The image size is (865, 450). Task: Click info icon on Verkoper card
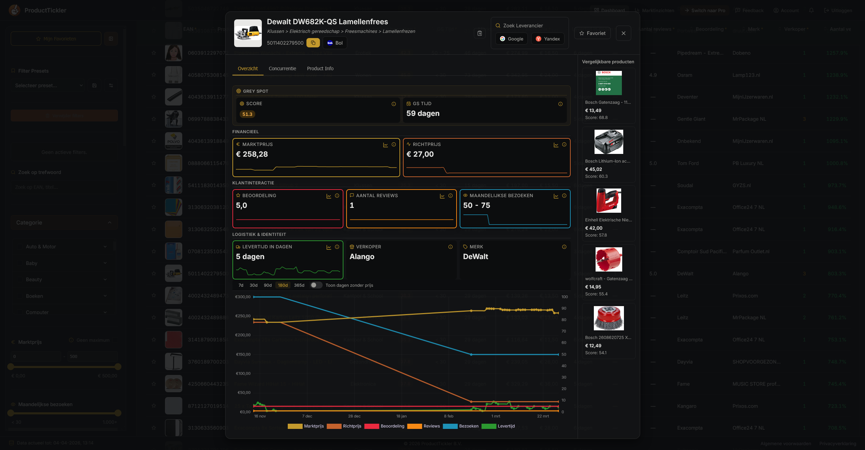coord(450,247)
